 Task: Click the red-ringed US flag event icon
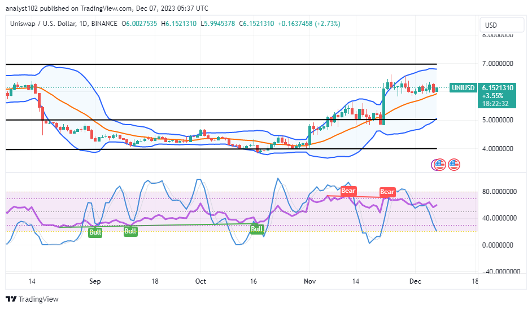tap(454, 165)
